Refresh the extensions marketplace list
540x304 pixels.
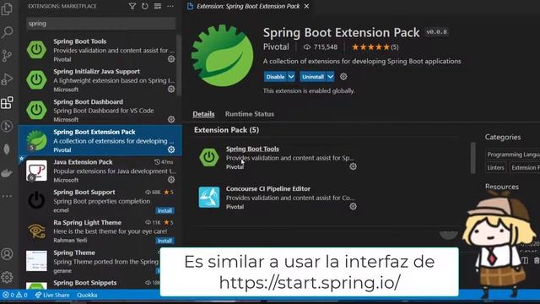click(144, 6)
